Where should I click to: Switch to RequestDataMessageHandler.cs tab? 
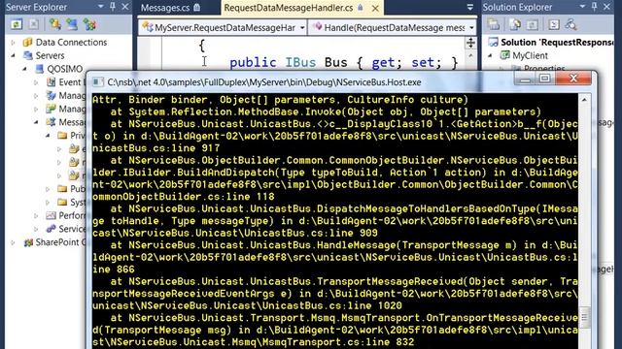(x=289, y=8)
